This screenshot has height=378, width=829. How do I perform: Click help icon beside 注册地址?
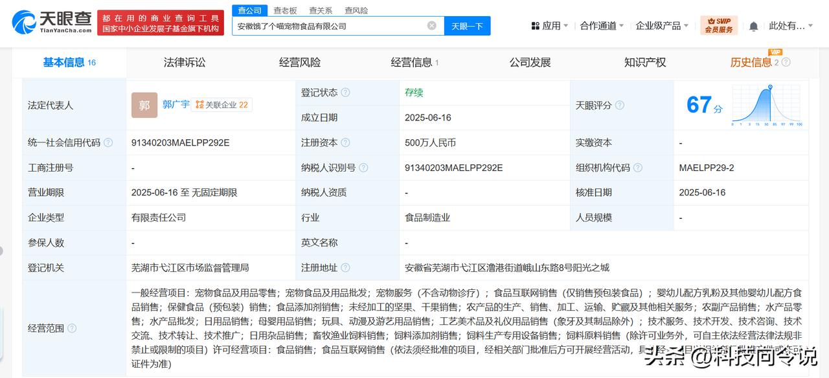click(345, 267)
